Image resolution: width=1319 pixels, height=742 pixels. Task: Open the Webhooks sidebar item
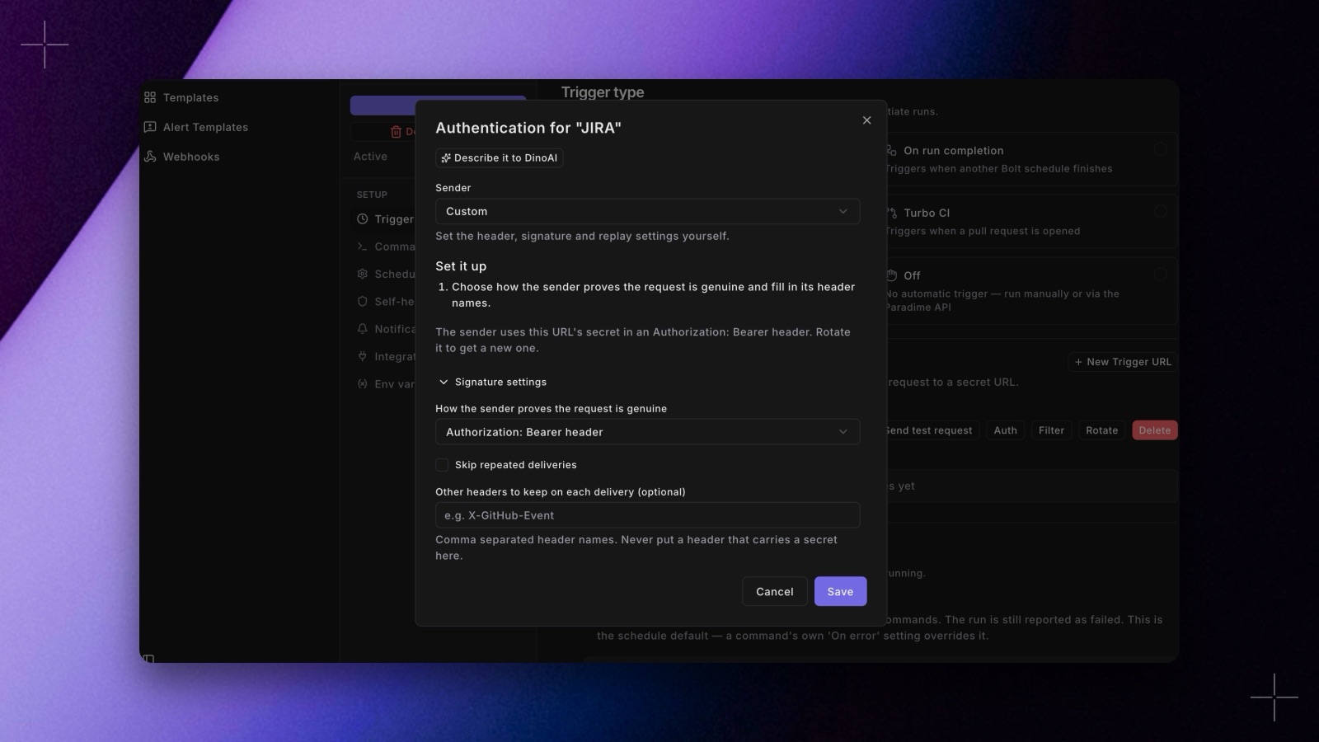pyautogui.click(x=191, y=157)
